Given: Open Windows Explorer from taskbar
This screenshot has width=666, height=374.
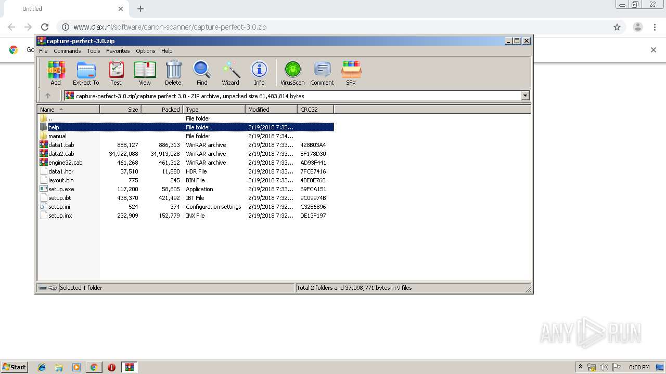Looking at the screenshot, I should (59, 367).
